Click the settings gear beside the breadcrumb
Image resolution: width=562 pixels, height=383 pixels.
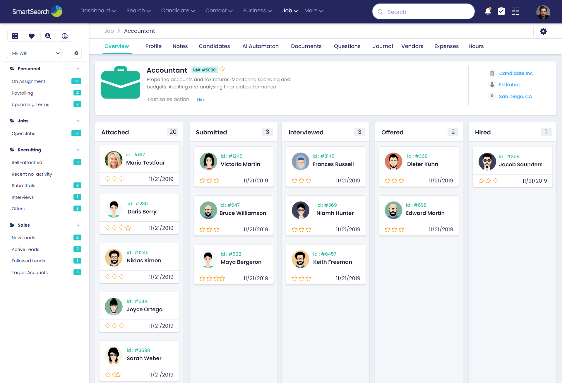pos(543,31)
